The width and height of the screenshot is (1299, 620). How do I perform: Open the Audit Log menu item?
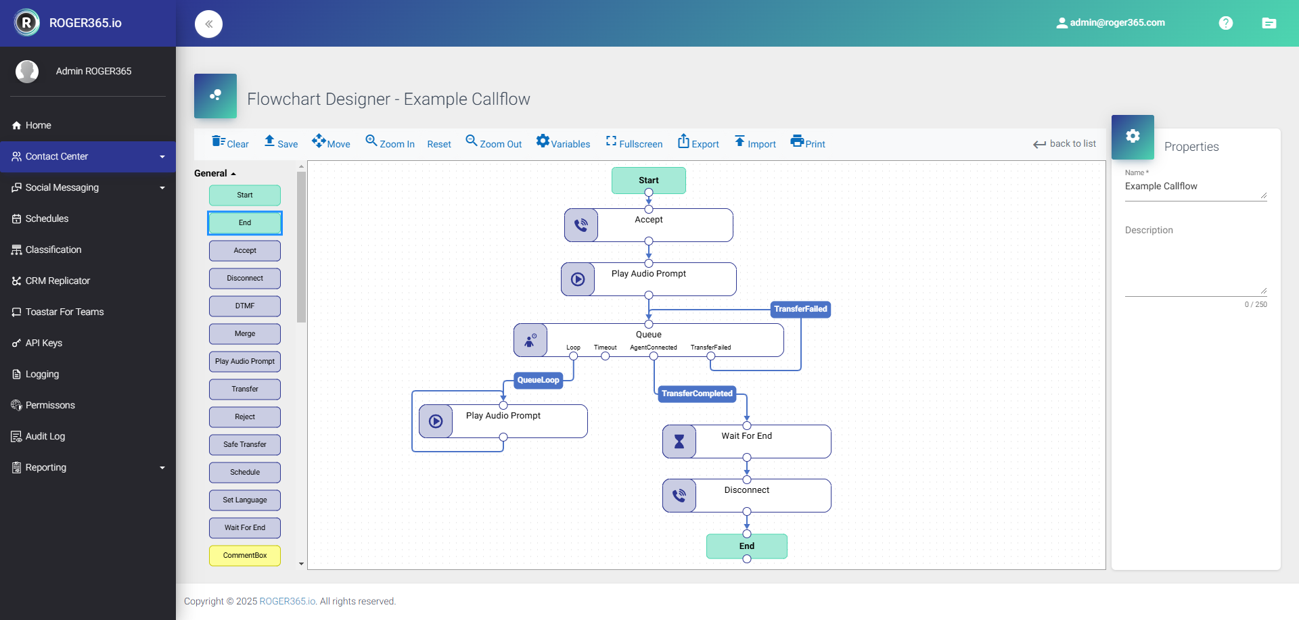pyautogui.click(x=45, y=437)
